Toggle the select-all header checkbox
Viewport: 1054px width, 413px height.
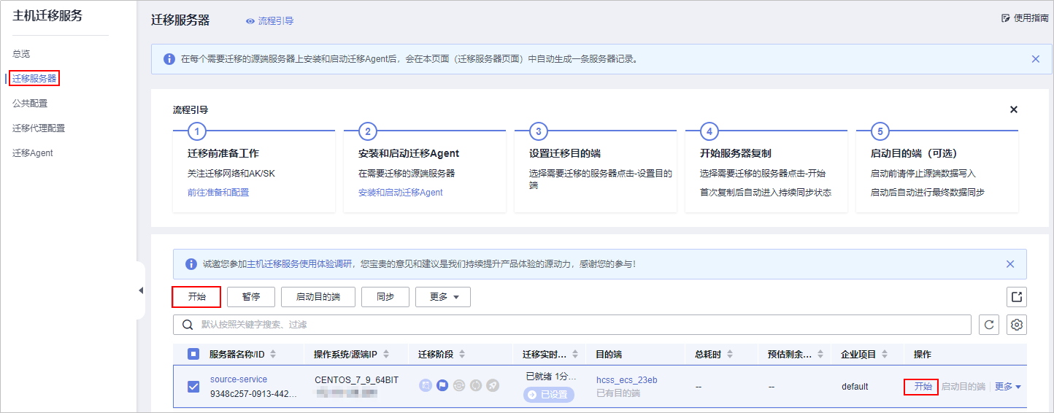pyautogui.click(x=193, y=354)
